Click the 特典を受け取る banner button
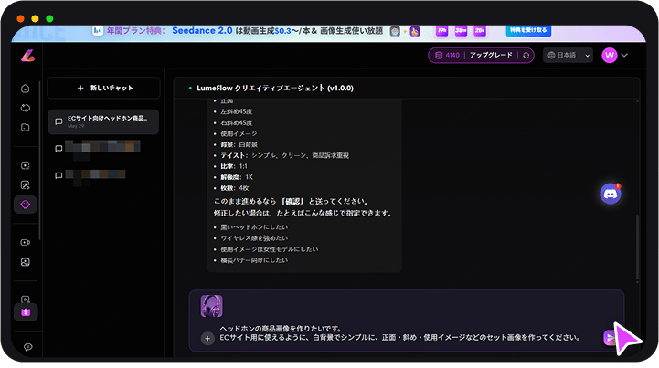659x368 pixels. pos(528,30)
